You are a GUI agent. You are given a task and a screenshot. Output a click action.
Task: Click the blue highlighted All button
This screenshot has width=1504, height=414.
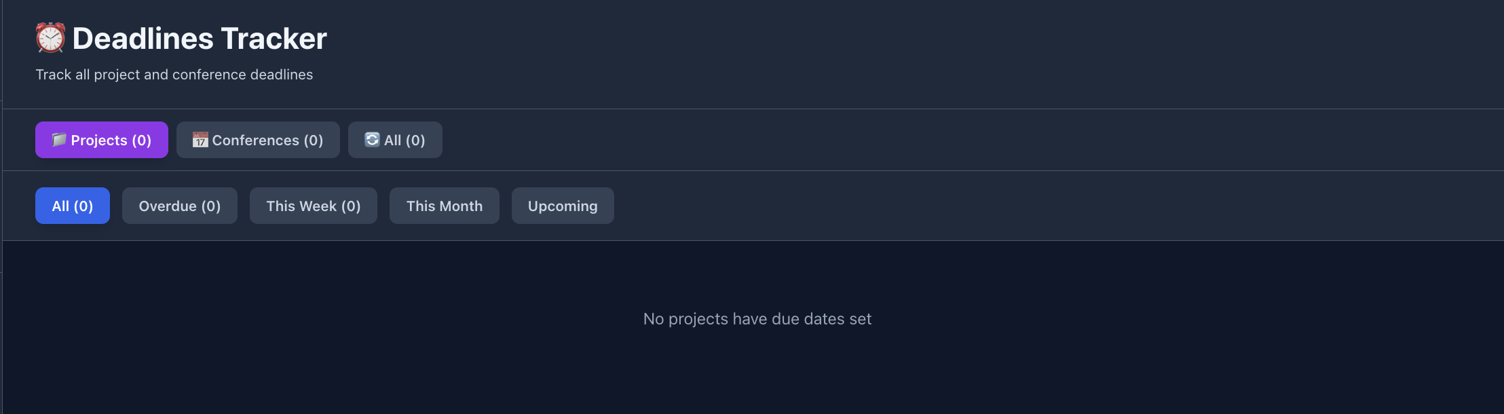click(x=72, y=206)
